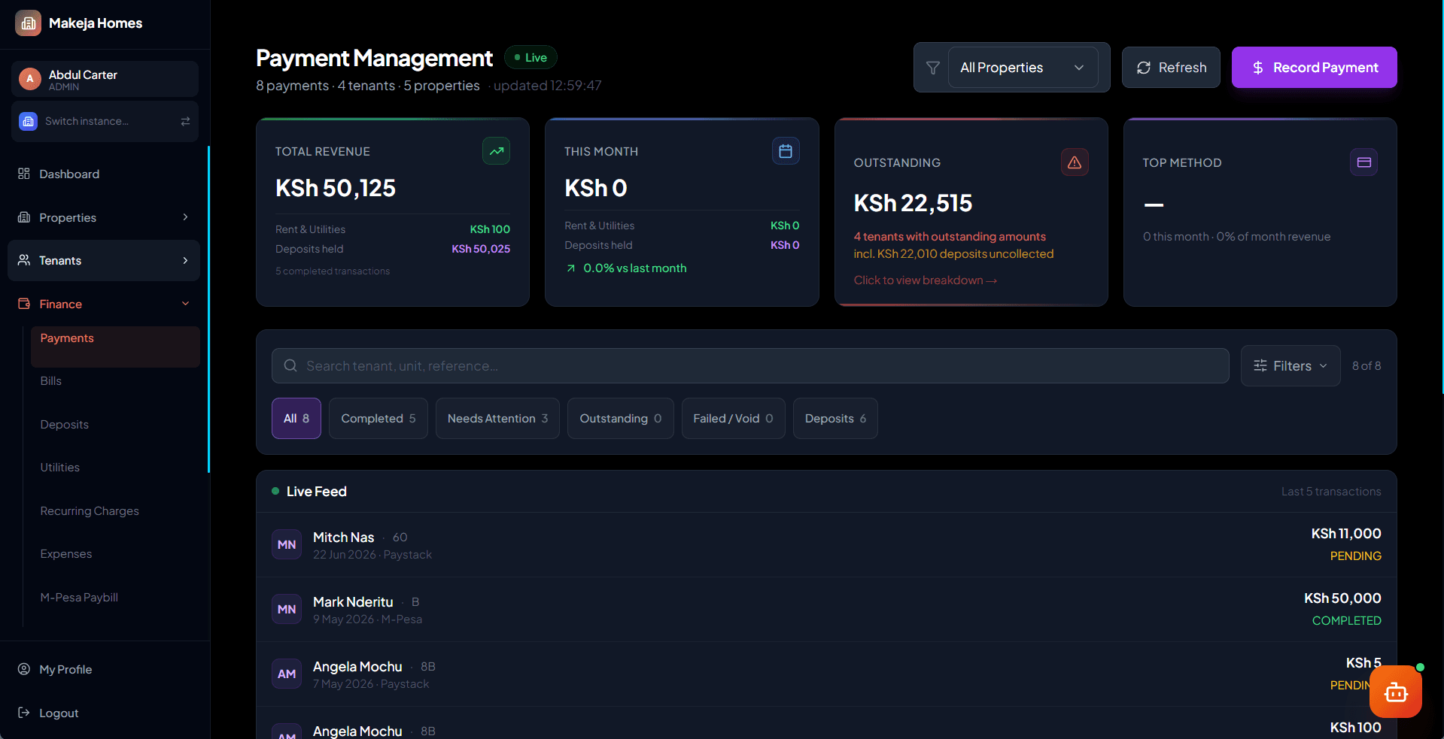Screen dimensions: 1444x739
Task: Click the Finance wallet icon
Action: (x=24, y=304)
